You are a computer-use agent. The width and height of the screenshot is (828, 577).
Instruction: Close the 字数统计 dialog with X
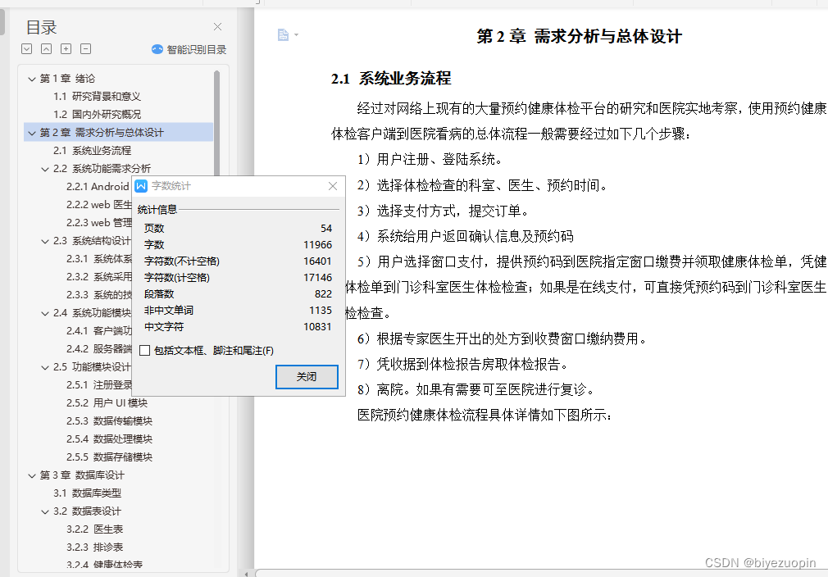pos(333,186)
